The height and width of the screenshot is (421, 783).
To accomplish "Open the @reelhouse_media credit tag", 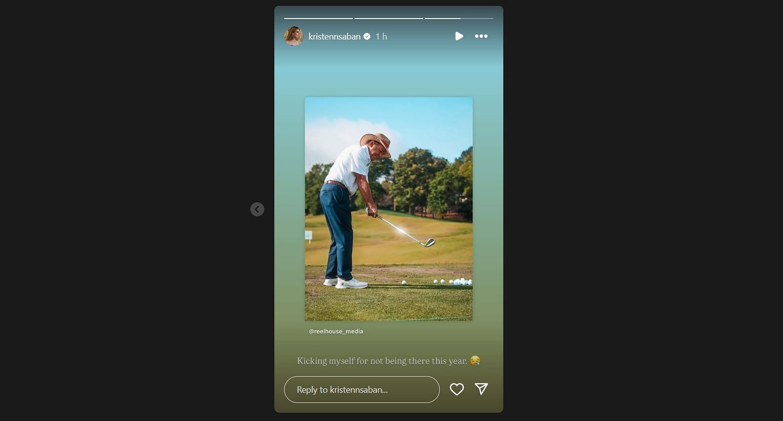I will click(336, 331).
